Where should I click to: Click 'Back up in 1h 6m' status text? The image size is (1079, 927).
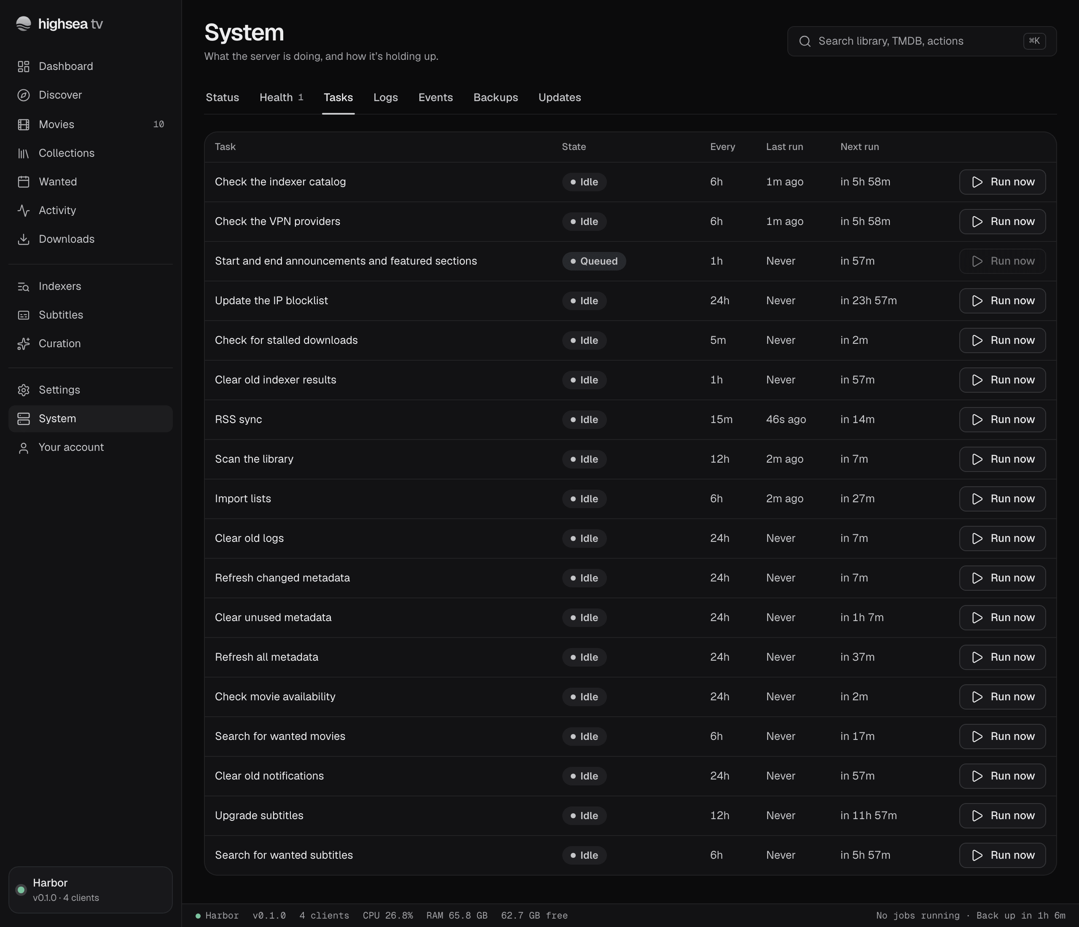click(x=1021, y=916)
